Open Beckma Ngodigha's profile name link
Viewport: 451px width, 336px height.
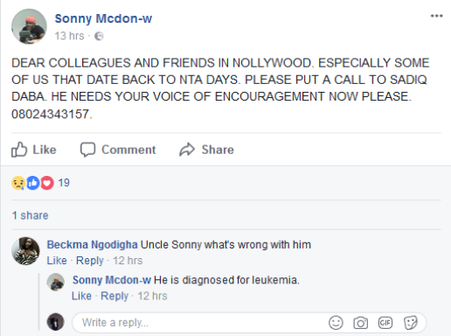(92, 244)
